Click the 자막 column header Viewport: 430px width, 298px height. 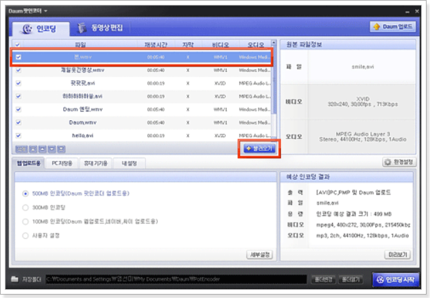click(x=188, y=45)
